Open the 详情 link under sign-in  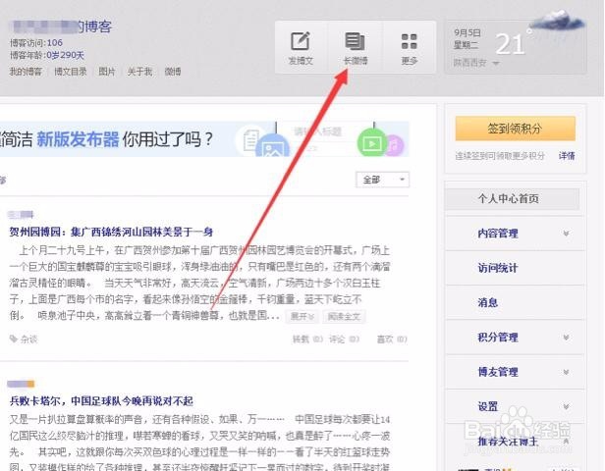click(567, 156)
